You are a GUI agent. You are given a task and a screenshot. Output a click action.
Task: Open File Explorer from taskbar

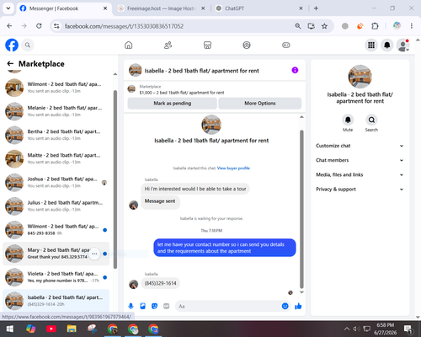pyautogui.click(x=72, y=329)
